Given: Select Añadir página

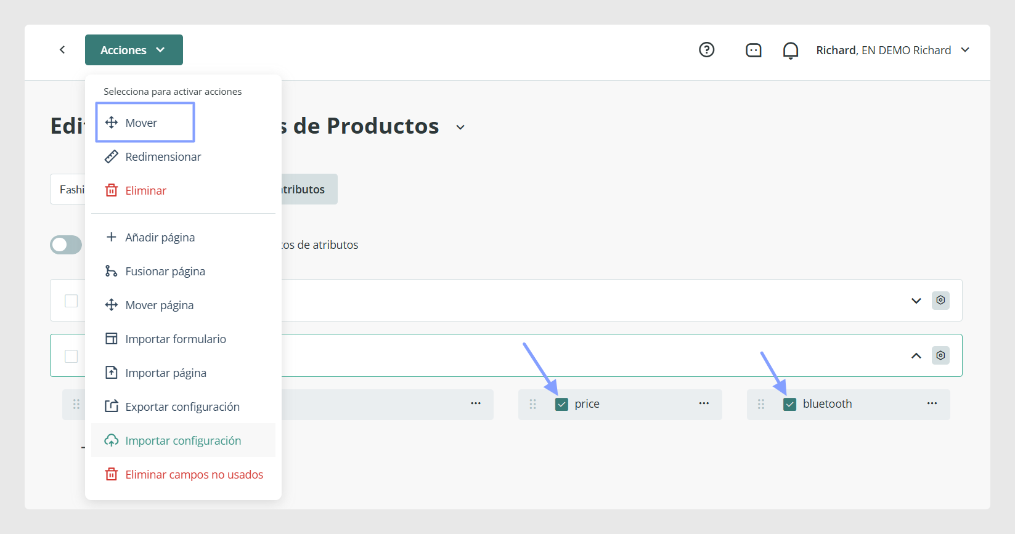Looking at the screenshot, I should (x=183, y=237).
